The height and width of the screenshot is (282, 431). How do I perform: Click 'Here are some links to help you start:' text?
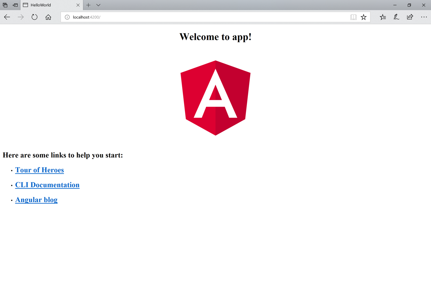(x=63, y=155)
